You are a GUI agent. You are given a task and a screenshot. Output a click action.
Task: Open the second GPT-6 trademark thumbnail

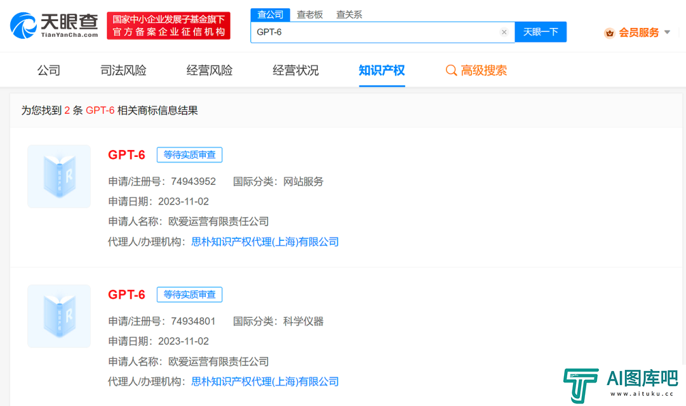click(59, 316)
